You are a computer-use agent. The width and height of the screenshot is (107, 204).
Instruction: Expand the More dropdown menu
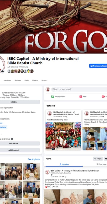click(44, 80)
